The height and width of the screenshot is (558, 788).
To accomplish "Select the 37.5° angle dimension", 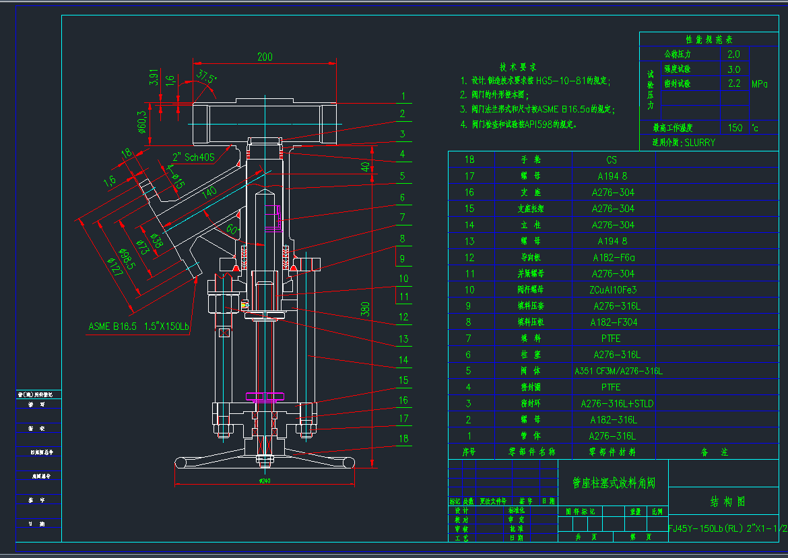I will pyautogui.click(x=206, y=77).
